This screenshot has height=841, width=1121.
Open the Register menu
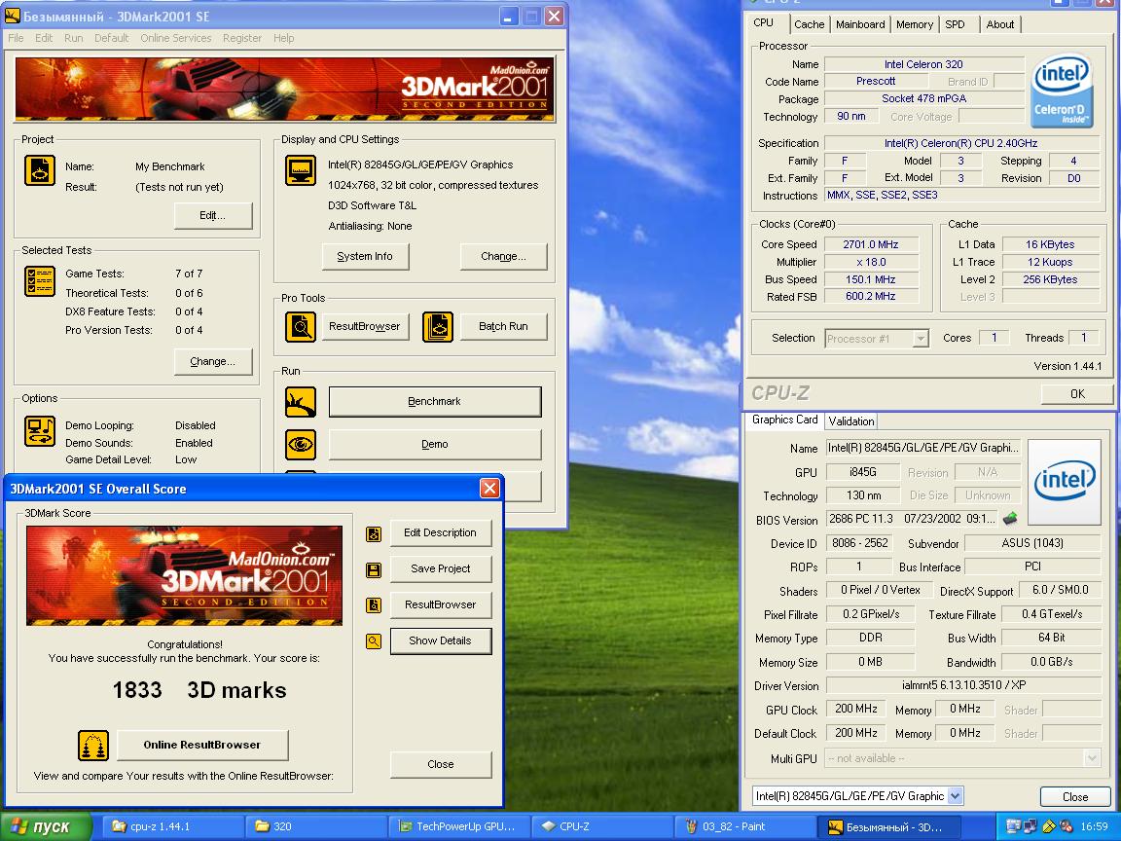[x=242, y=38]
